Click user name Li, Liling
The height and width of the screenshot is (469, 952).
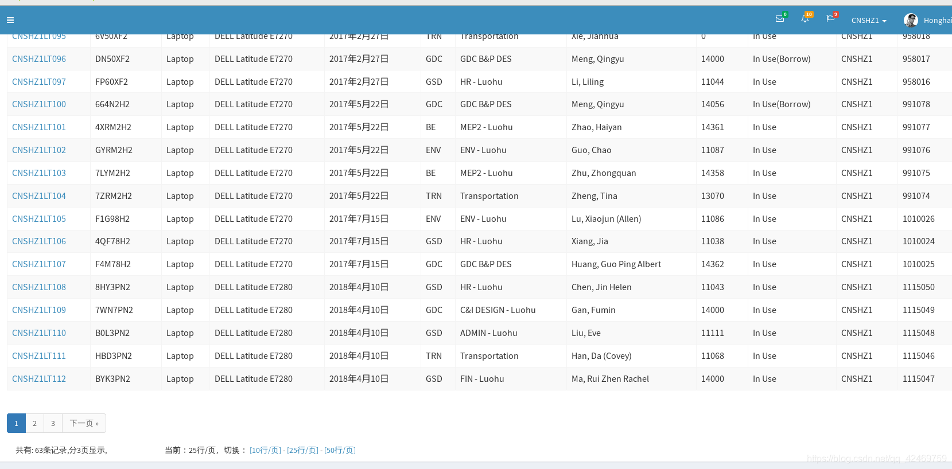click(588, 82)
